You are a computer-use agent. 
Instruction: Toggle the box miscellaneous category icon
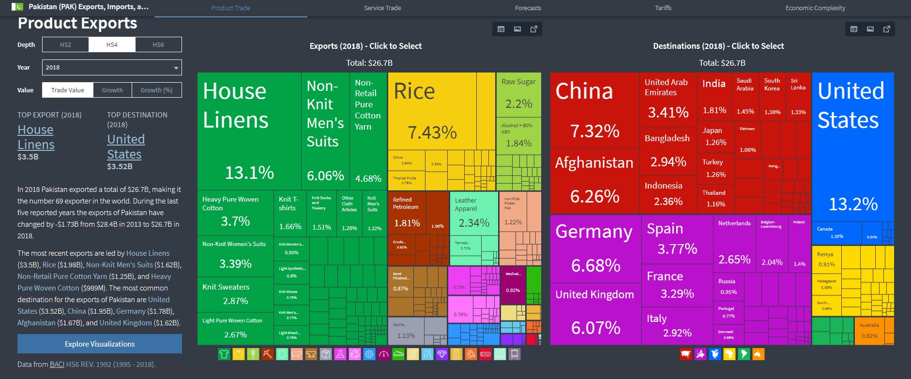click(x=326, y=354)
